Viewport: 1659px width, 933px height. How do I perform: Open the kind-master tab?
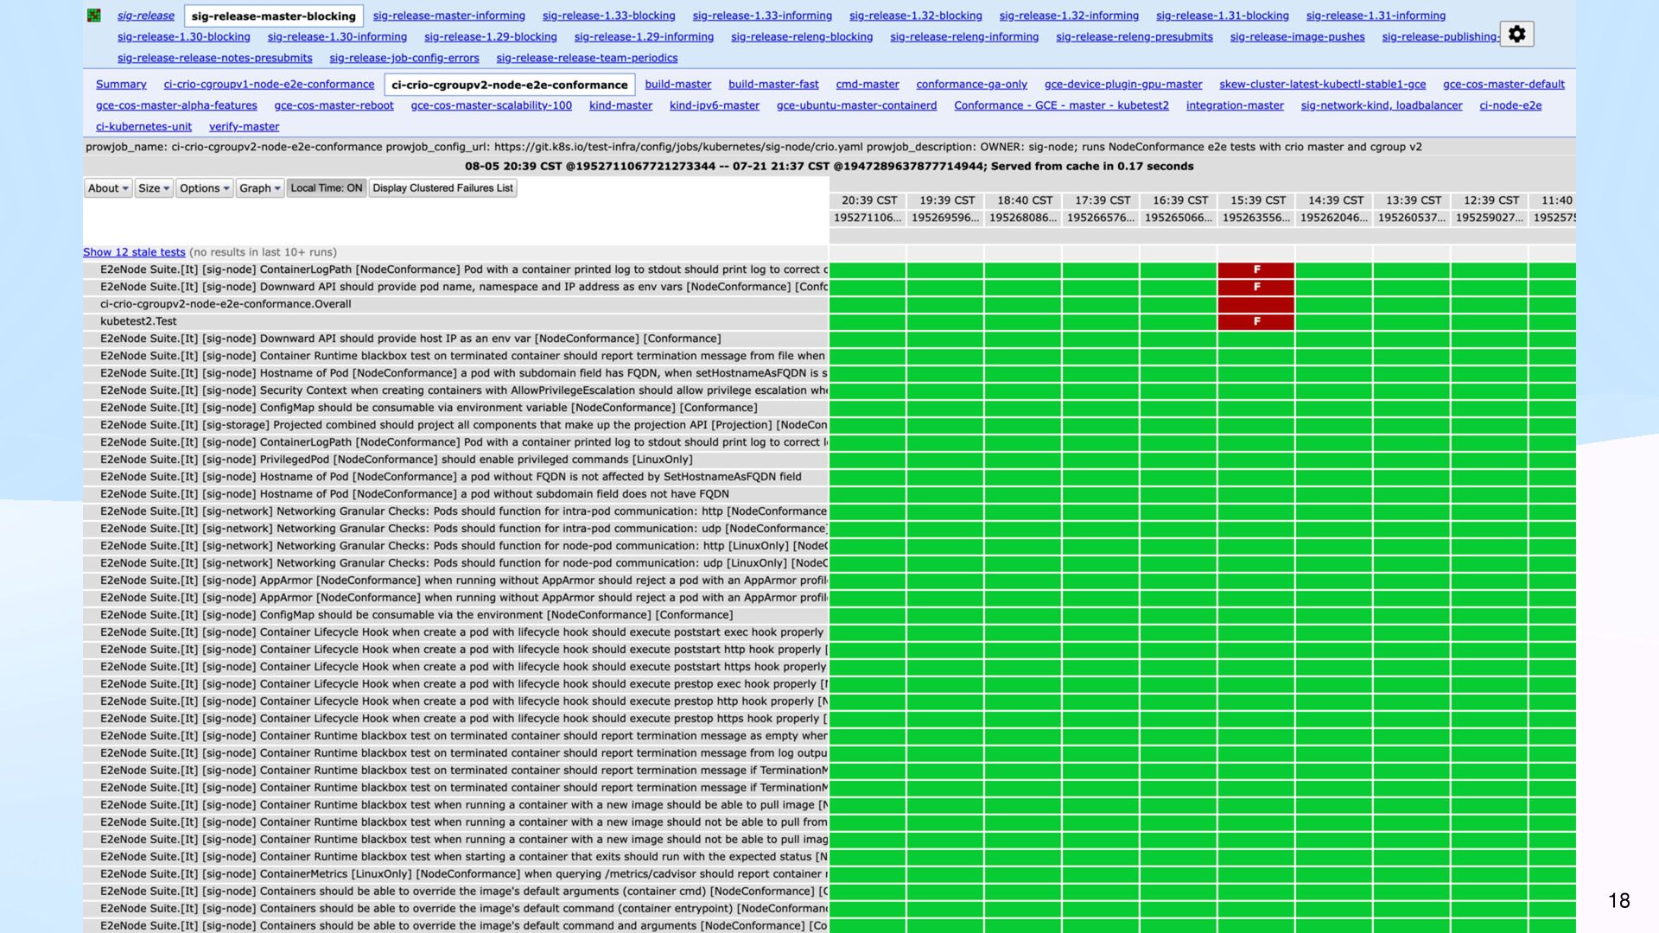(620, 105)
